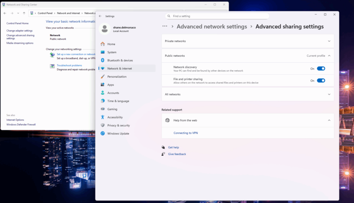Open Gaming settings from the sidebar icon
Image resolution: width=354 pixels, height=203 pixels.
pos(103,109)
